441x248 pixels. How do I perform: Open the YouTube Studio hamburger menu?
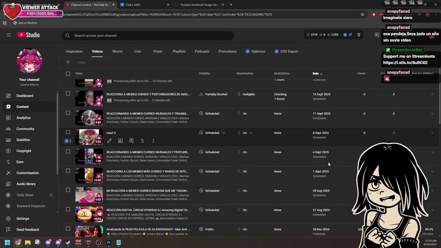9,35
